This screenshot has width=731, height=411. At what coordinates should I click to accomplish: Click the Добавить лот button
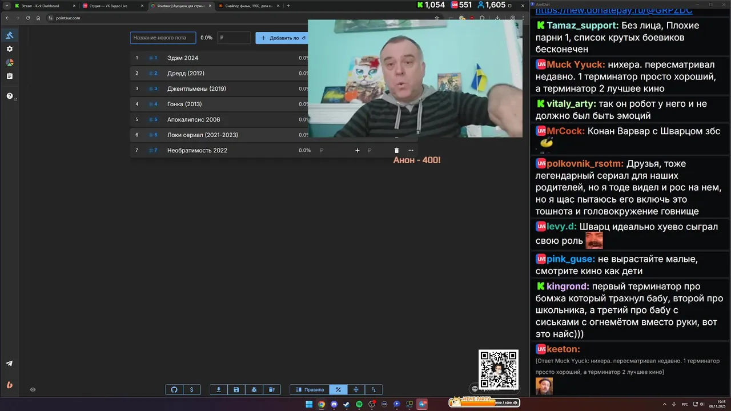282,38
